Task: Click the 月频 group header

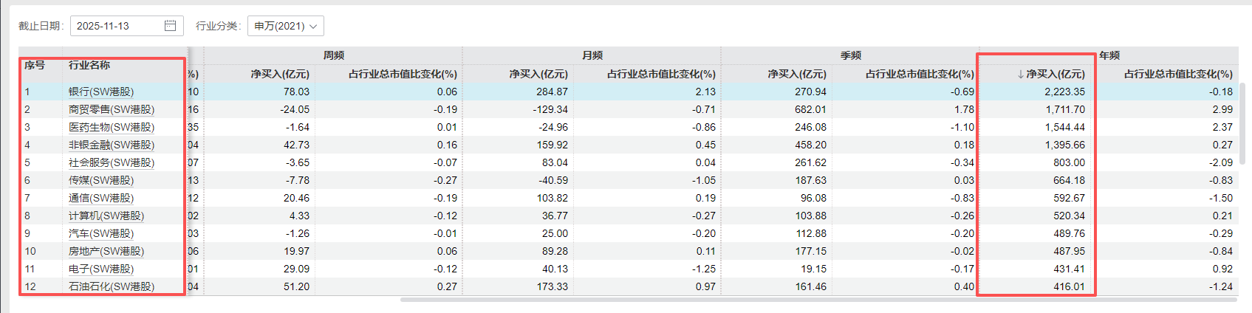Action: (x=592, y=55)
